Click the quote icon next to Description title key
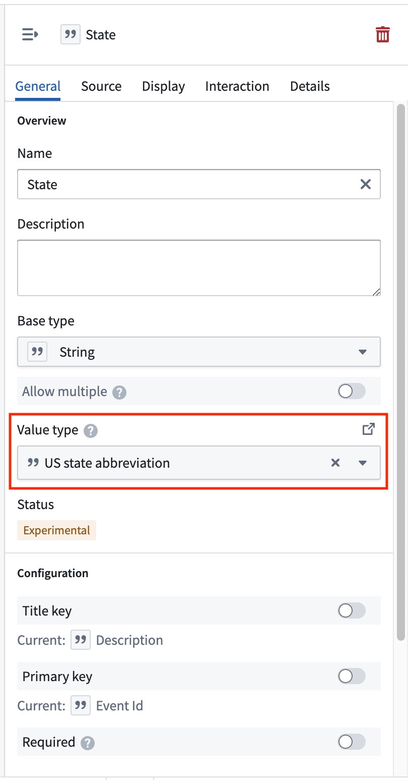This screenshot has width=408, height=780. [x=81, y=640]
